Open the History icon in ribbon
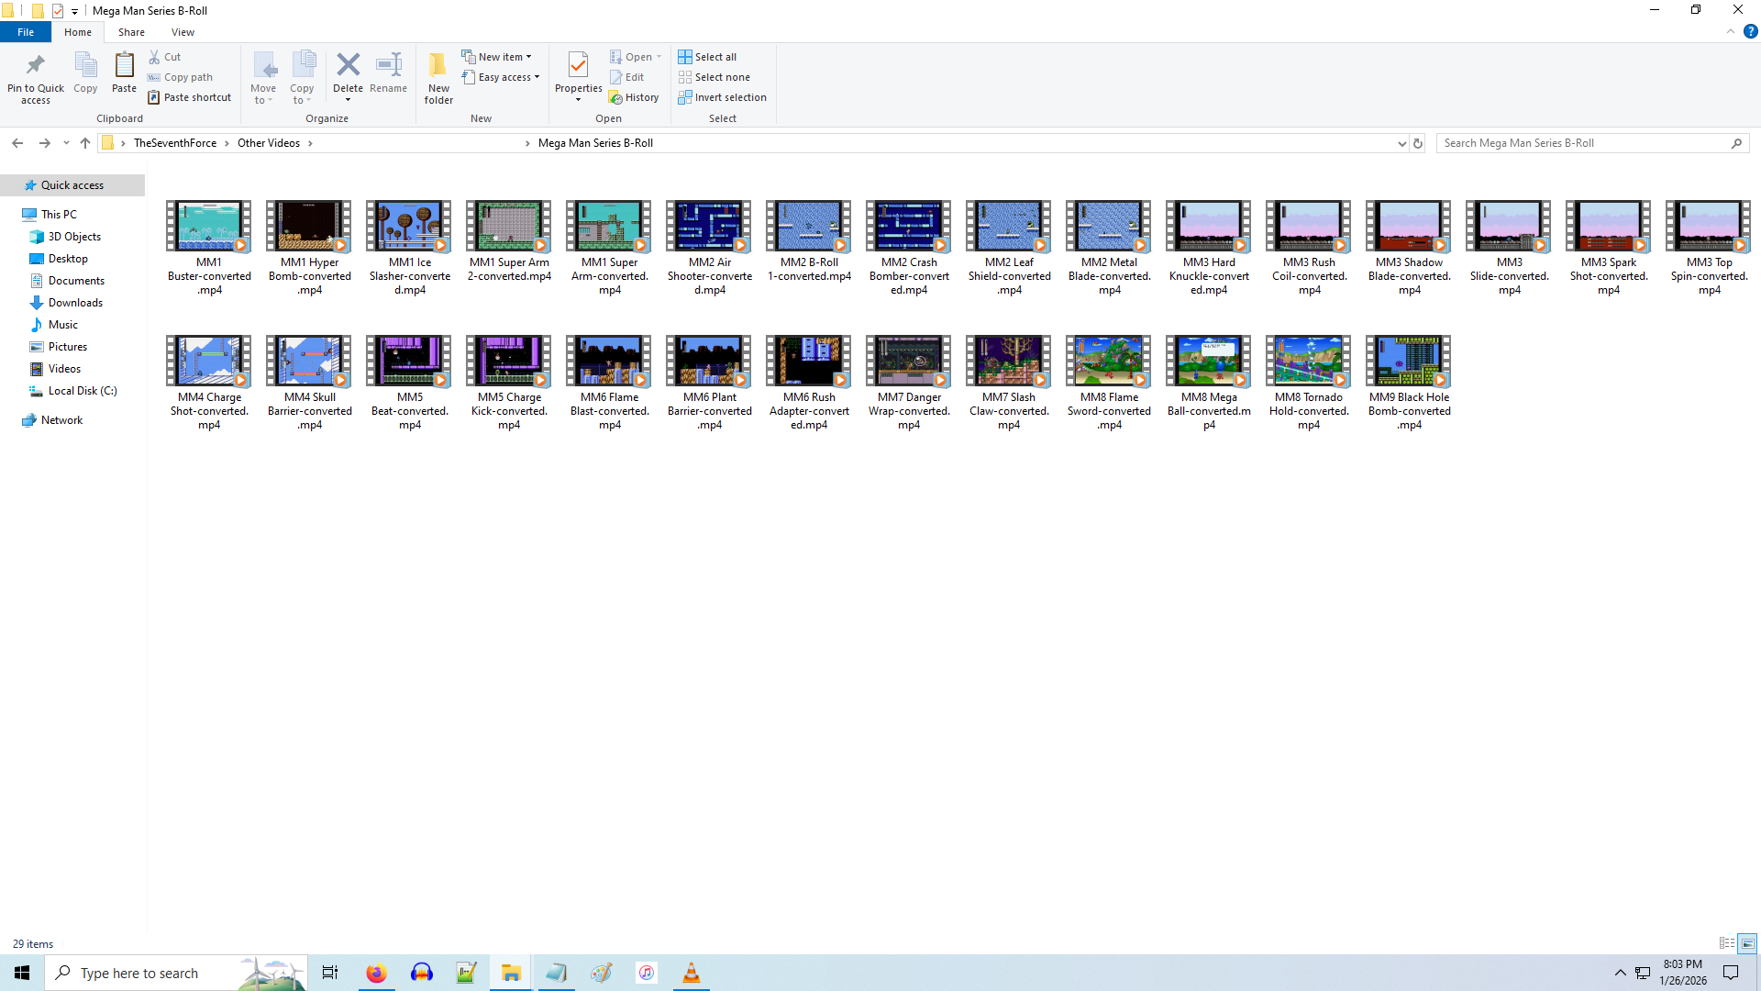The image size is (1761, 991). [635, 97]
